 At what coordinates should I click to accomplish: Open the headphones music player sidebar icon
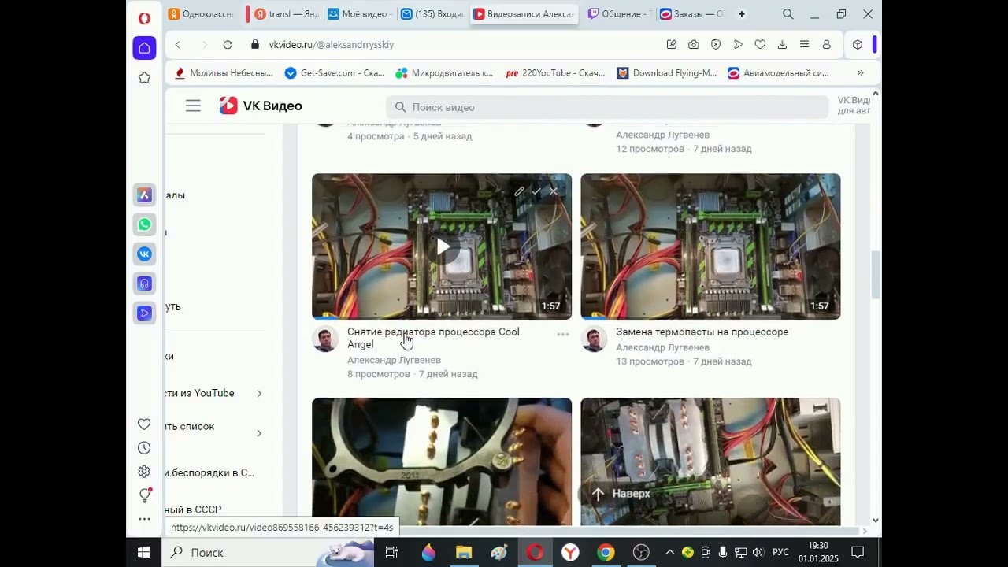144,283
